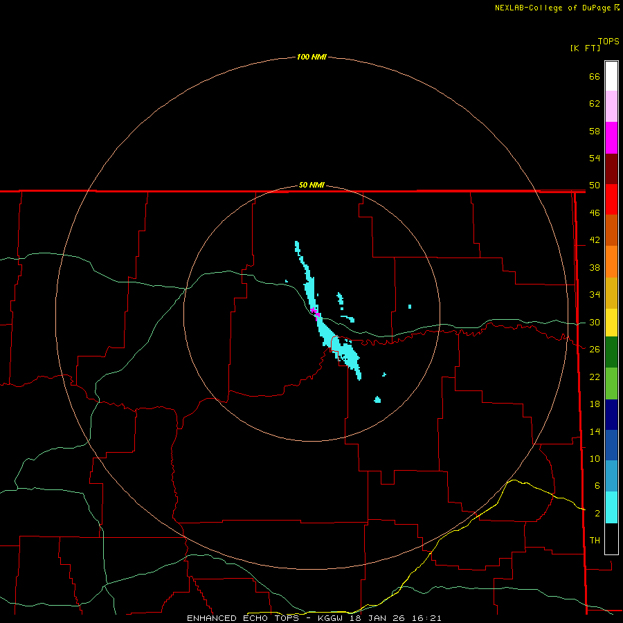Click the dark orange legend swatch between 46 and 42

click(x=611, y=230)
